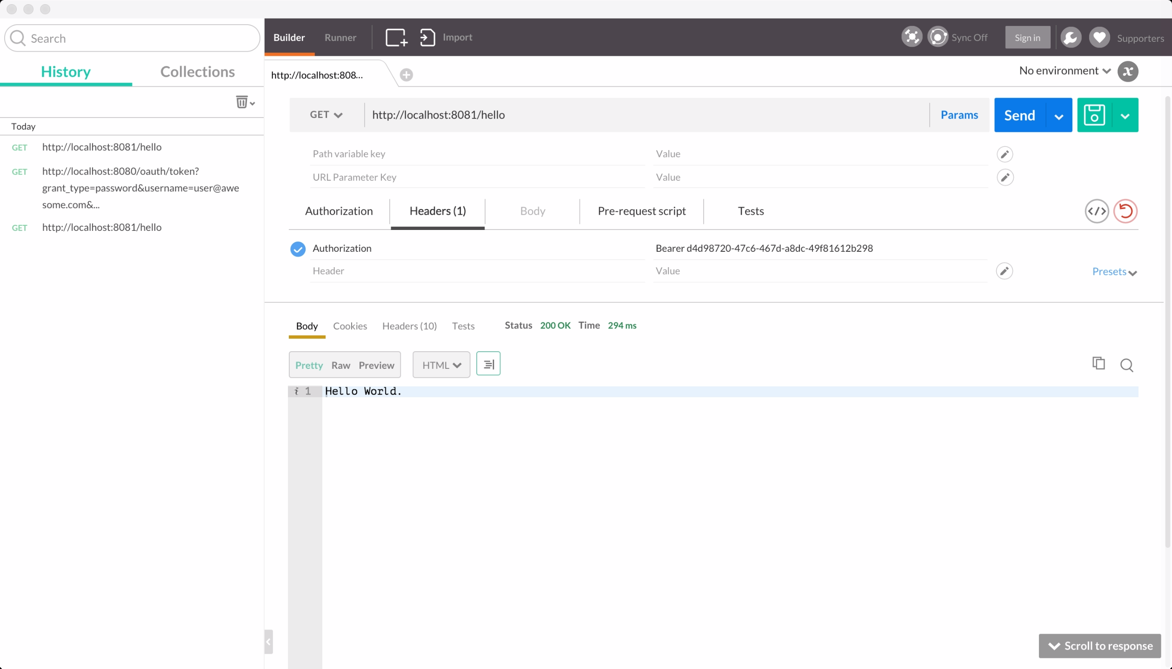This screenshot has width=1172, height=669.
Task: Switch to the Tests tab
Action: 751,210
